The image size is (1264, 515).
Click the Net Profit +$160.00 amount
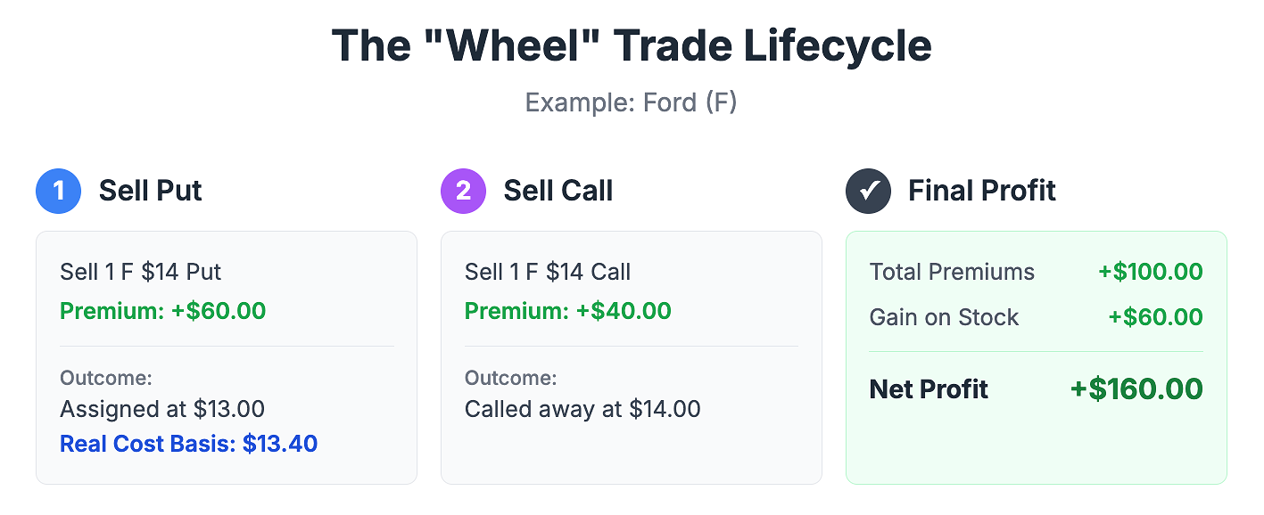(x=1136, y=389)
